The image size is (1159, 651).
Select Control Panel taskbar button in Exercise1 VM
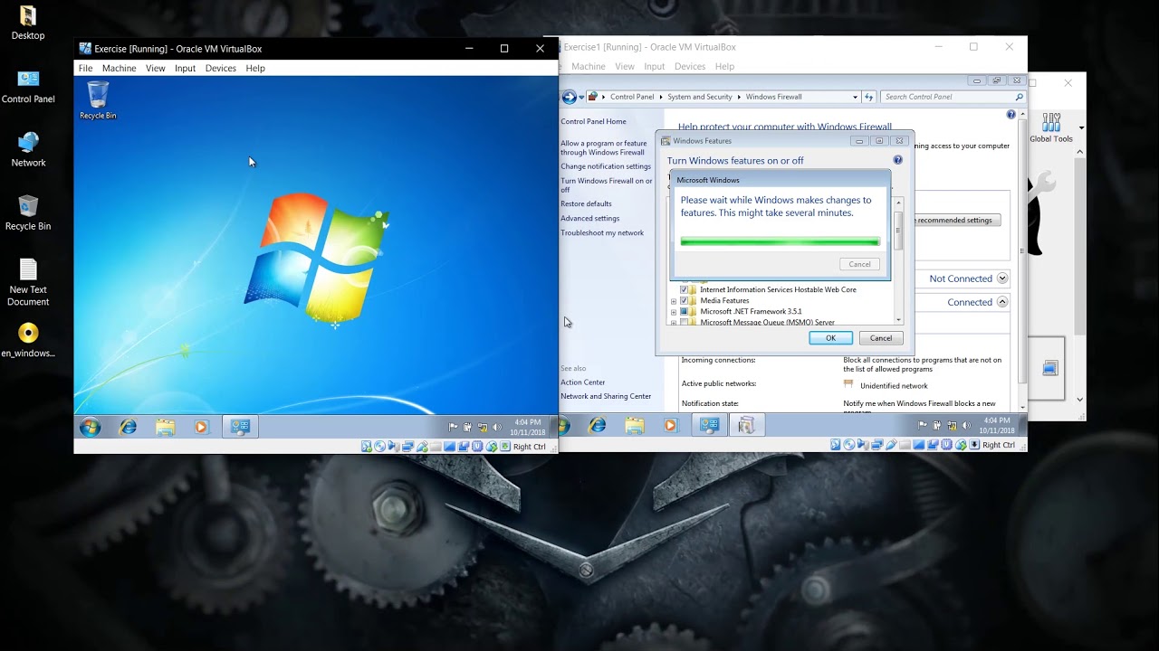tap(709, 425)
